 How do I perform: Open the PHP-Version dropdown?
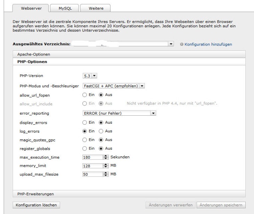coord(90,76)
